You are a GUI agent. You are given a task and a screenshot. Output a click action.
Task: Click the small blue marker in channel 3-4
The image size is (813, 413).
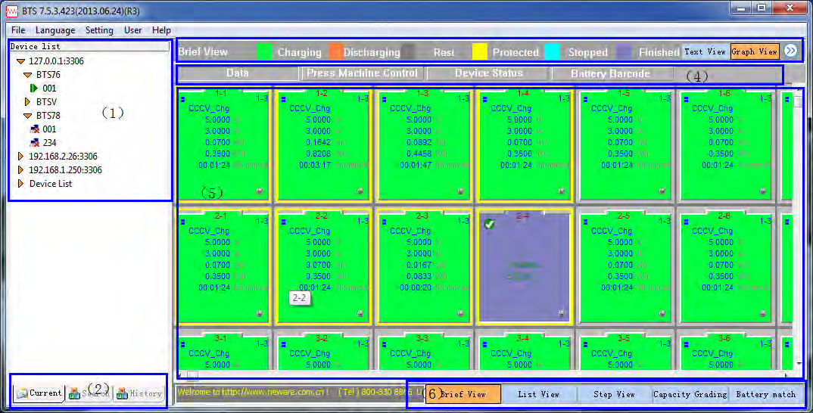484,344
